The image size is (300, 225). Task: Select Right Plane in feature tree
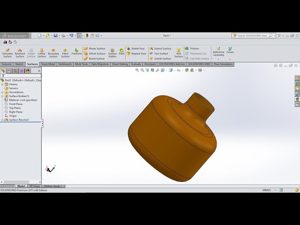(x=15, y=112)
